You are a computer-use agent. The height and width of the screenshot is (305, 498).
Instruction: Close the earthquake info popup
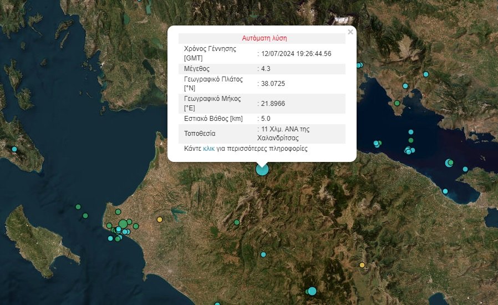coord(350,32)
